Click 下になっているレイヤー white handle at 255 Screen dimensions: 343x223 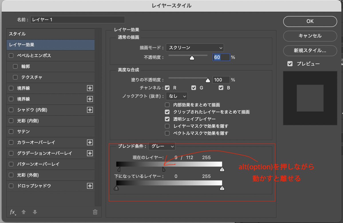pyautogui.click(x=222, y=188)
